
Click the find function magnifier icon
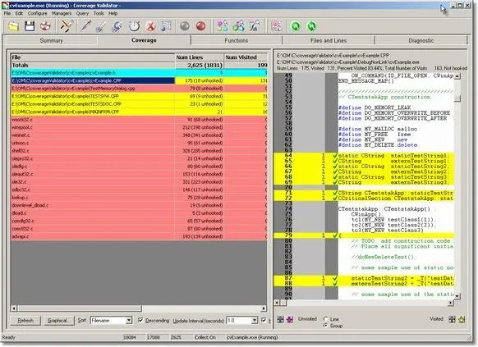click(255, 26)
